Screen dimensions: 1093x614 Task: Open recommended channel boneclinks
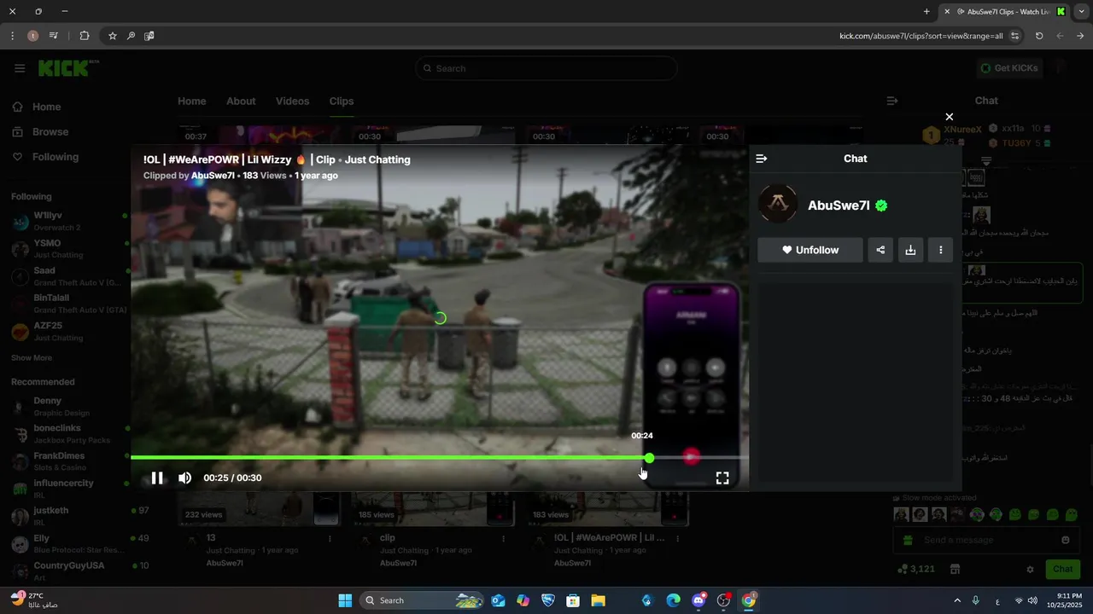point(68,434)
